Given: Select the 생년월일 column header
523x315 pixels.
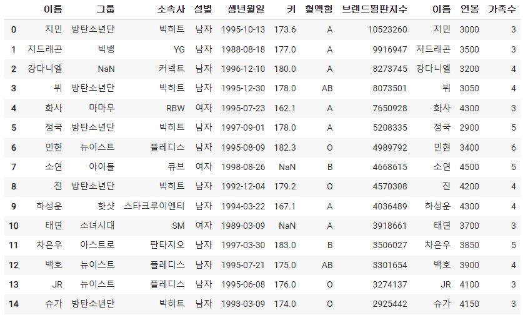Looking at the screenshot, I should (x=246, y=9).
